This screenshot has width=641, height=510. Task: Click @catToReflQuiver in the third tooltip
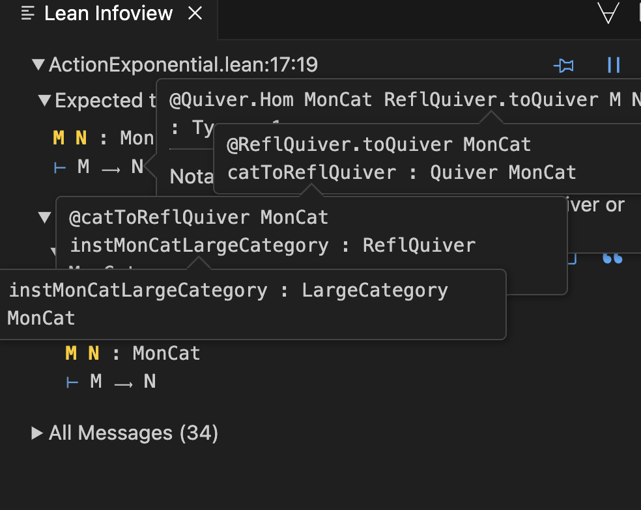(160, 217)
